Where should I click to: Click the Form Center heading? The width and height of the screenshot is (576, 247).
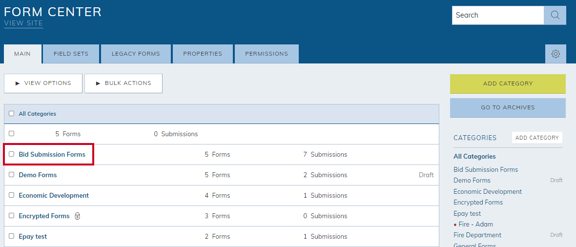[53, 12]
